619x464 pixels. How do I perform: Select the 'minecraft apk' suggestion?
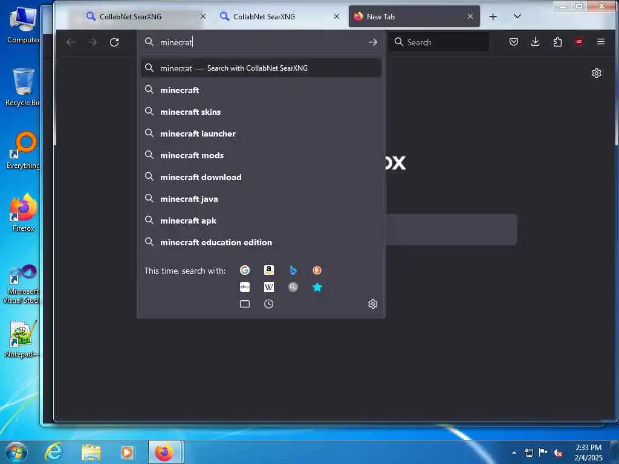(x=261, y=220)
